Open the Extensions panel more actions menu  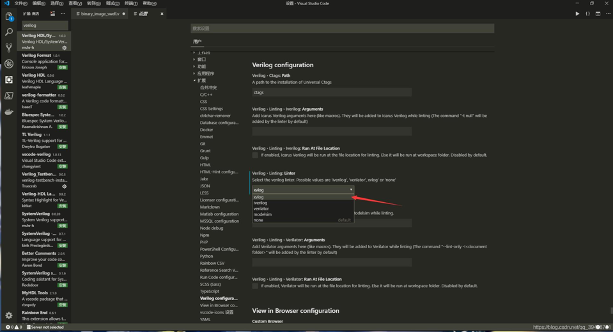pos(63,13)
